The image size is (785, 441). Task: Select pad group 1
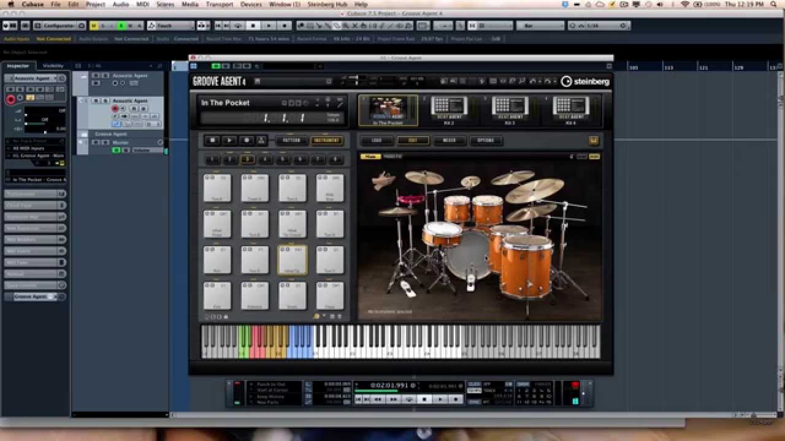point(212,160)
